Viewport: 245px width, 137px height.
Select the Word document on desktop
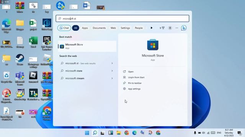pyautogui.click(x=87, y=6)
